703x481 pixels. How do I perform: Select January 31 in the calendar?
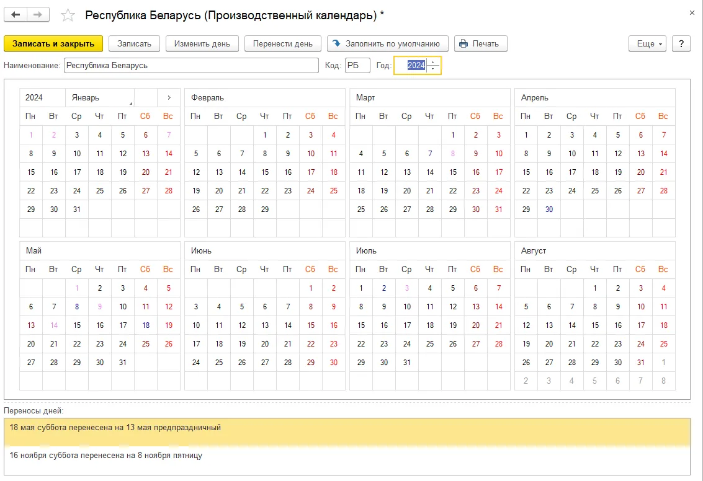pyautogui.click(x=77, y=209)
